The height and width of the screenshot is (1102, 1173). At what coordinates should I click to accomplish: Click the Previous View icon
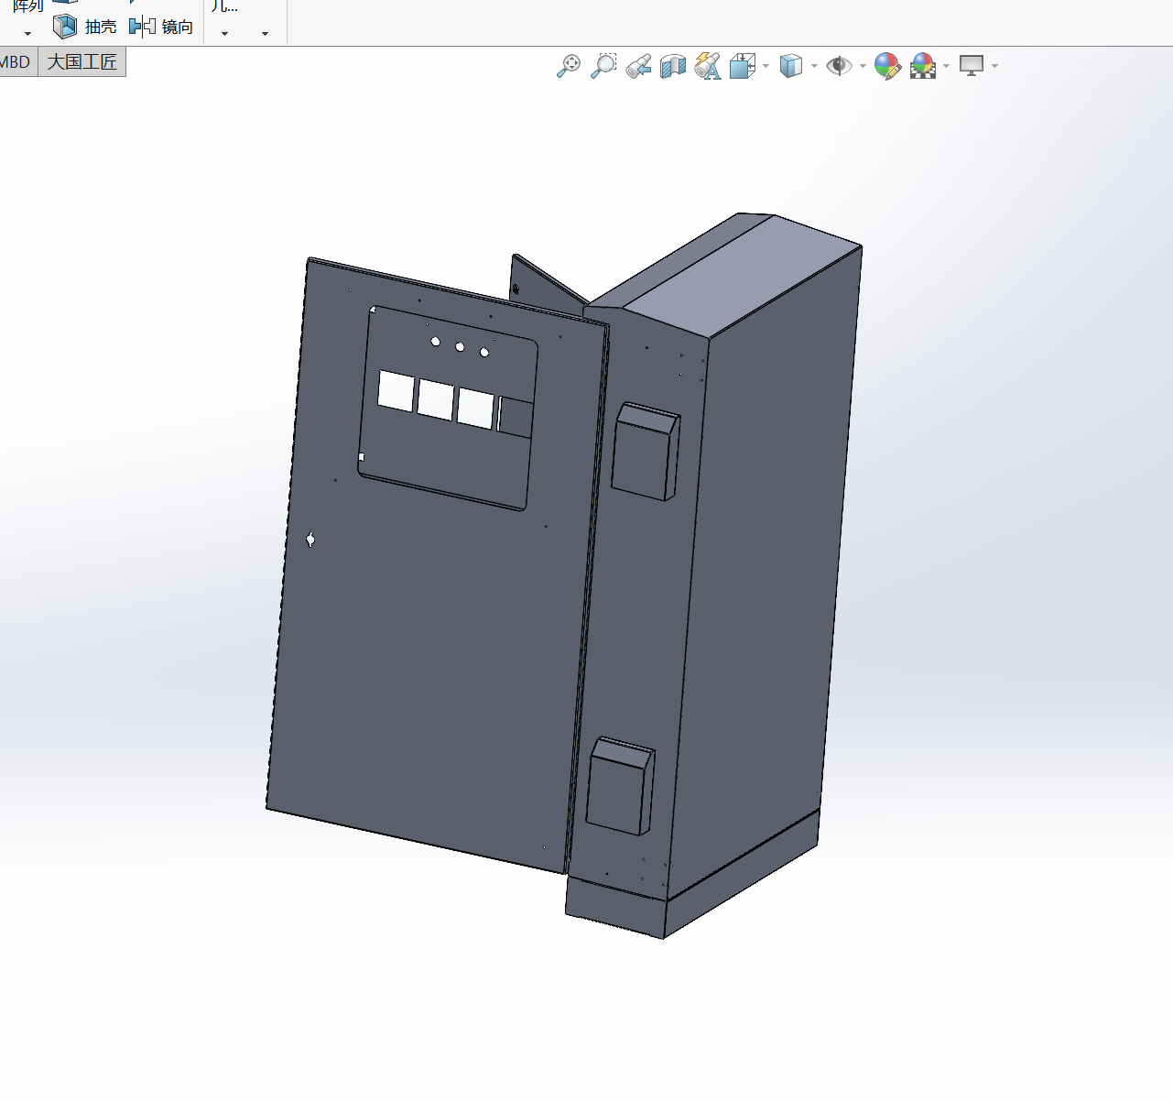point(638,66)
